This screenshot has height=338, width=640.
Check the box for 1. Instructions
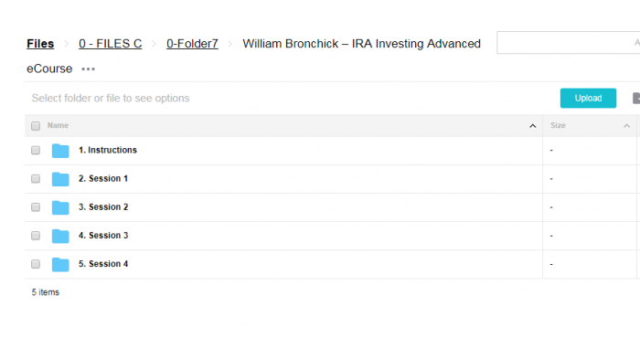(x=36, y=150)
